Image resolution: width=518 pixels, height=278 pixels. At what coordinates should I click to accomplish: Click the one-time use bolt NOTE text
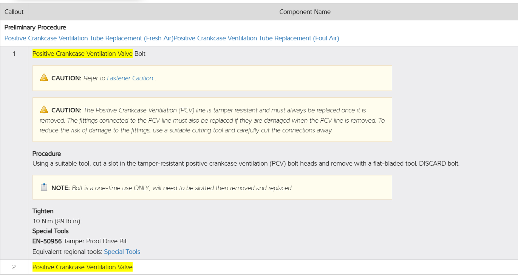tap(181, 188)
